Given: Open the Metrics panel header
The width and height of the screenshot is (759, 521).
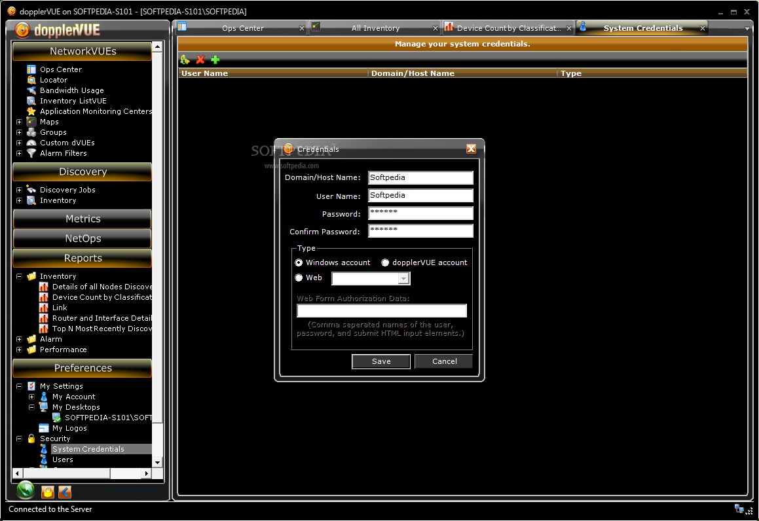Looking at the screenshot, I should [83, 219].
